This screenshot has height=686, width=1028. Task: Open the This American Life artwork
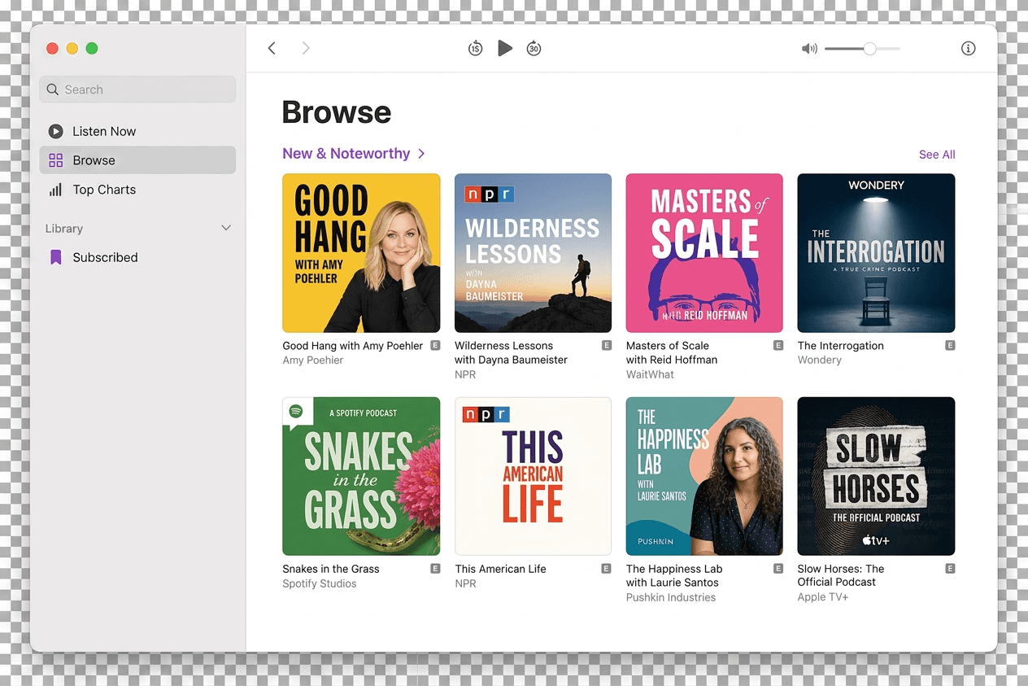[533, 476]
